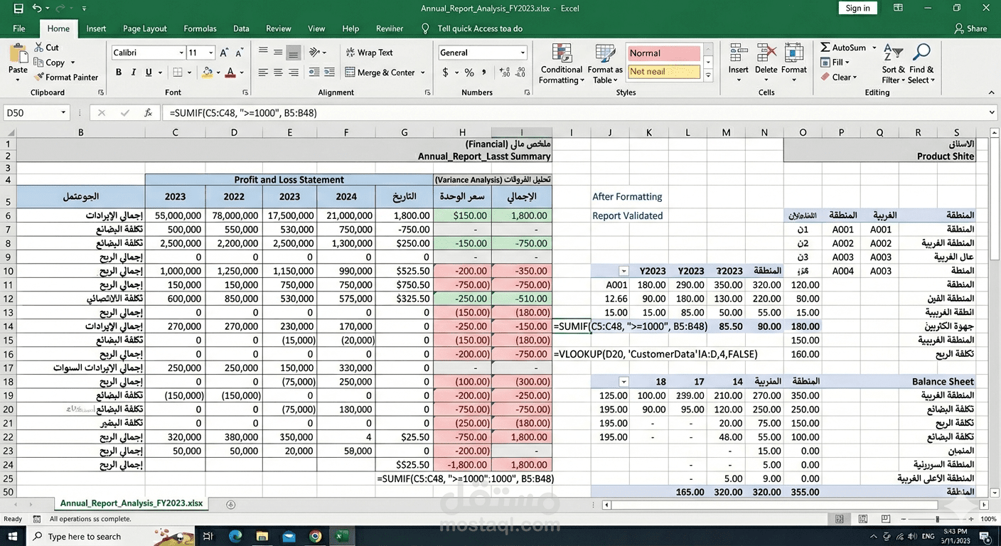This screenshot has width=1001, height=546.
Task: Open the Calibri font name dropdown
Action: (181, 53)
